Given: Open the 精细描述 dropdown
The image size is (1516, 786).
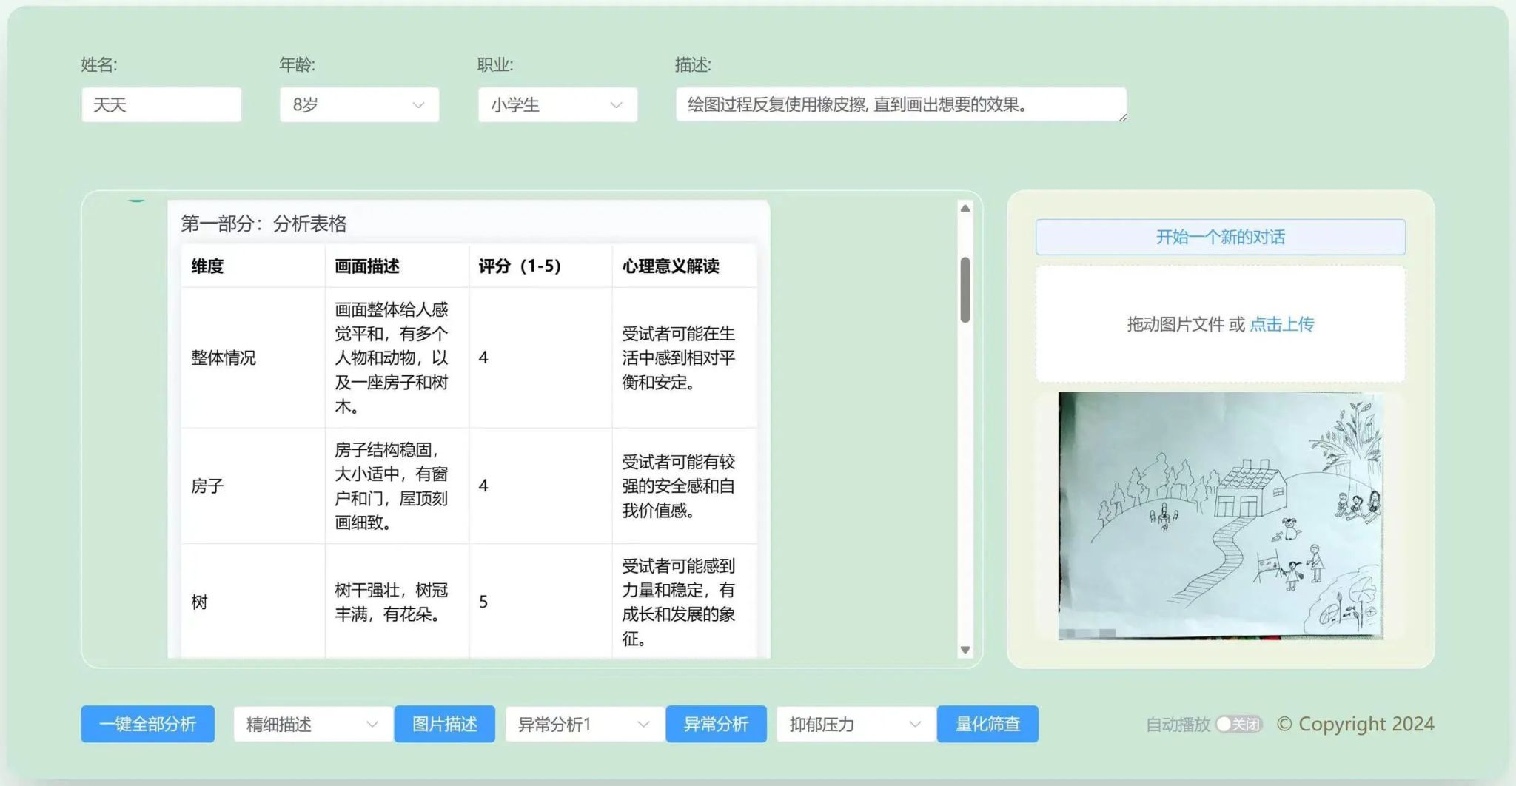Looking at the screenshot, I should coord(312,724).
